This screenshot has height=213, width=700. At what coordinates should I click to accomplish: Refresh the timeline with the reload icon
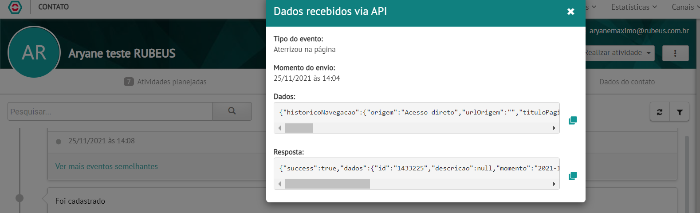(660, 112)
